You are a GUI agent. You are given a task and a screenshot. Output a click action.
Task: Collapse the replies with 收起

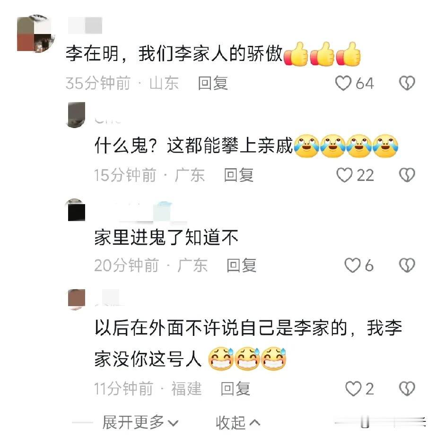coord(238,423)
